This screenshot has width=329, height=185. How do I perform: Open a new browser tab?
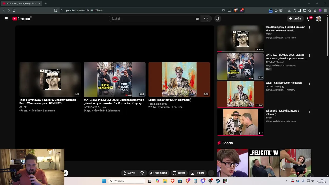45,3
